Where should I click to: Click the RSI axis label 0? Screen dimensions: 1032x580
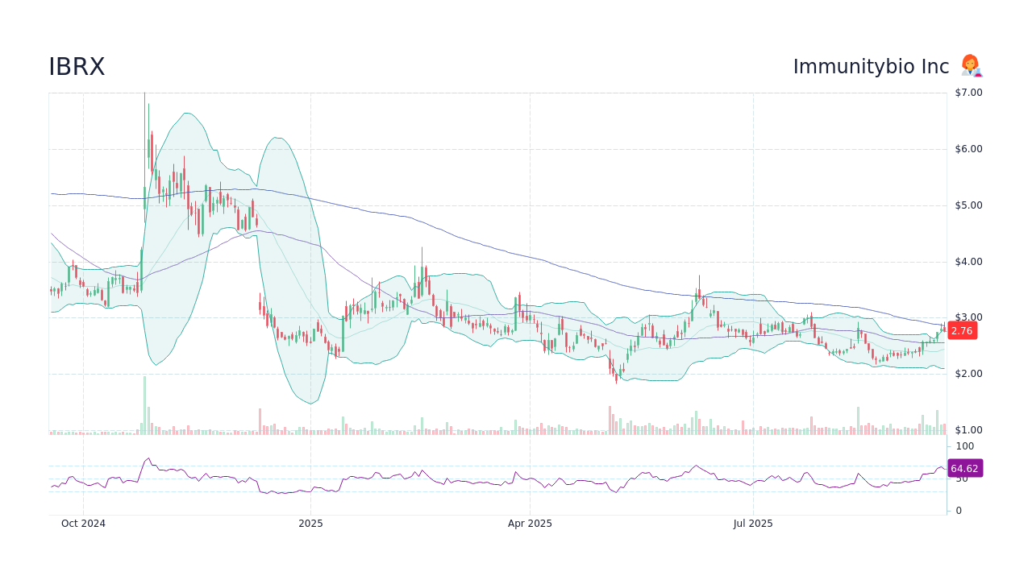959,511
